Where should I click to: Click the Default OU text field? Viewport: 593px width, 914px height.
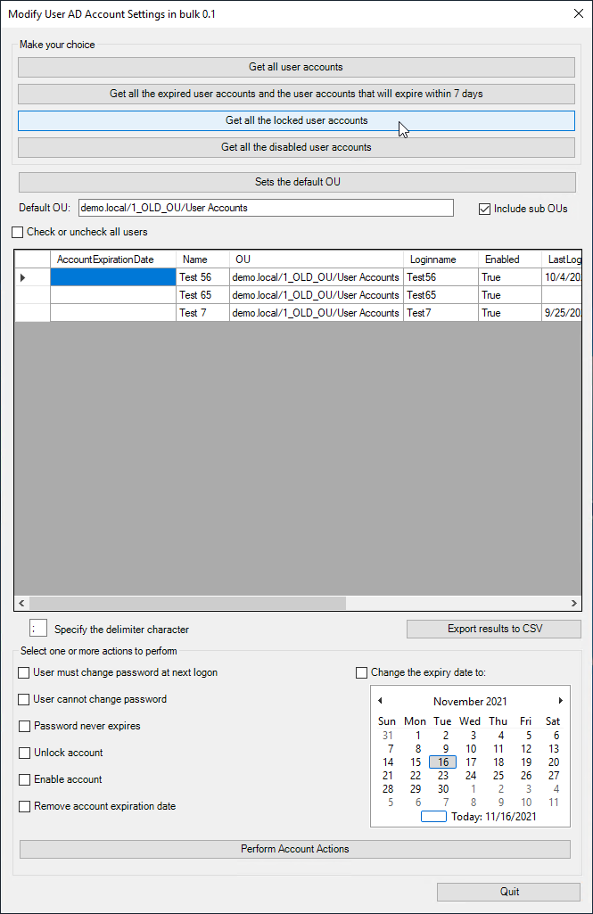(x=266, y=208)
